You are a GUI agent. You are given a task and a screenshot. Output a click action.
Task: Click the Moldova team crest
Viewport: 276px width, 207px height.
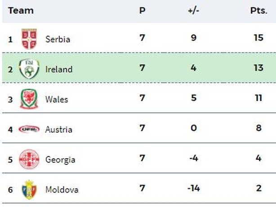pyautogui.click(x=29, y=190)
